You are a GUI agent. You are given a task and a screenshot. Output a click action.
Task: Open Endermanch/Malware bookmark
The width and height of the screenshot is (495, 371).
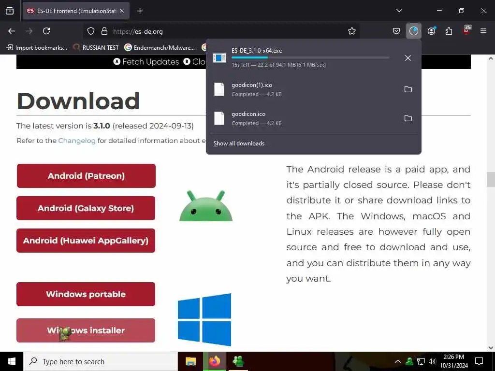point(160,48)
